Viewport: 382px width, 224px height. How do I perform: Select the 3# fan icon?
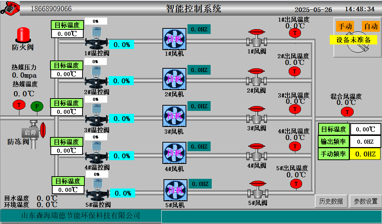[x=174, y=116]
